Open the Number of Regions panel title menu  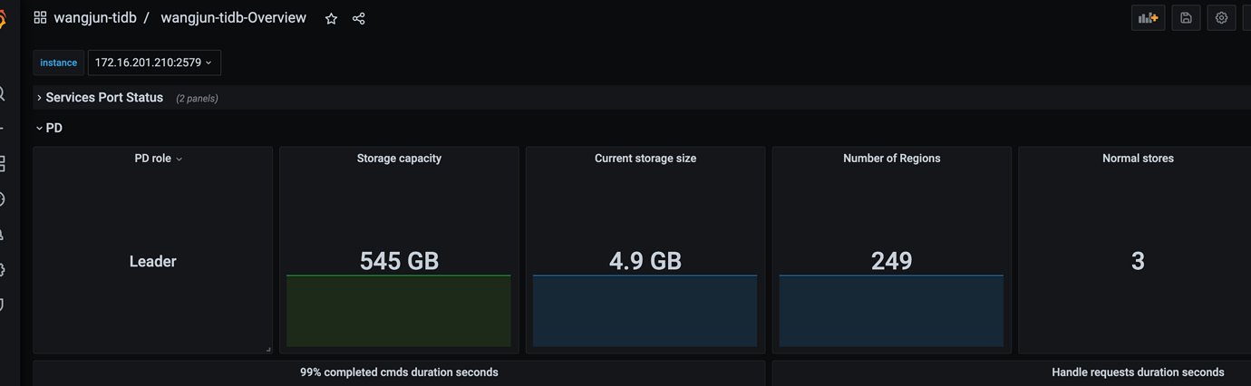tap(891, 159)
